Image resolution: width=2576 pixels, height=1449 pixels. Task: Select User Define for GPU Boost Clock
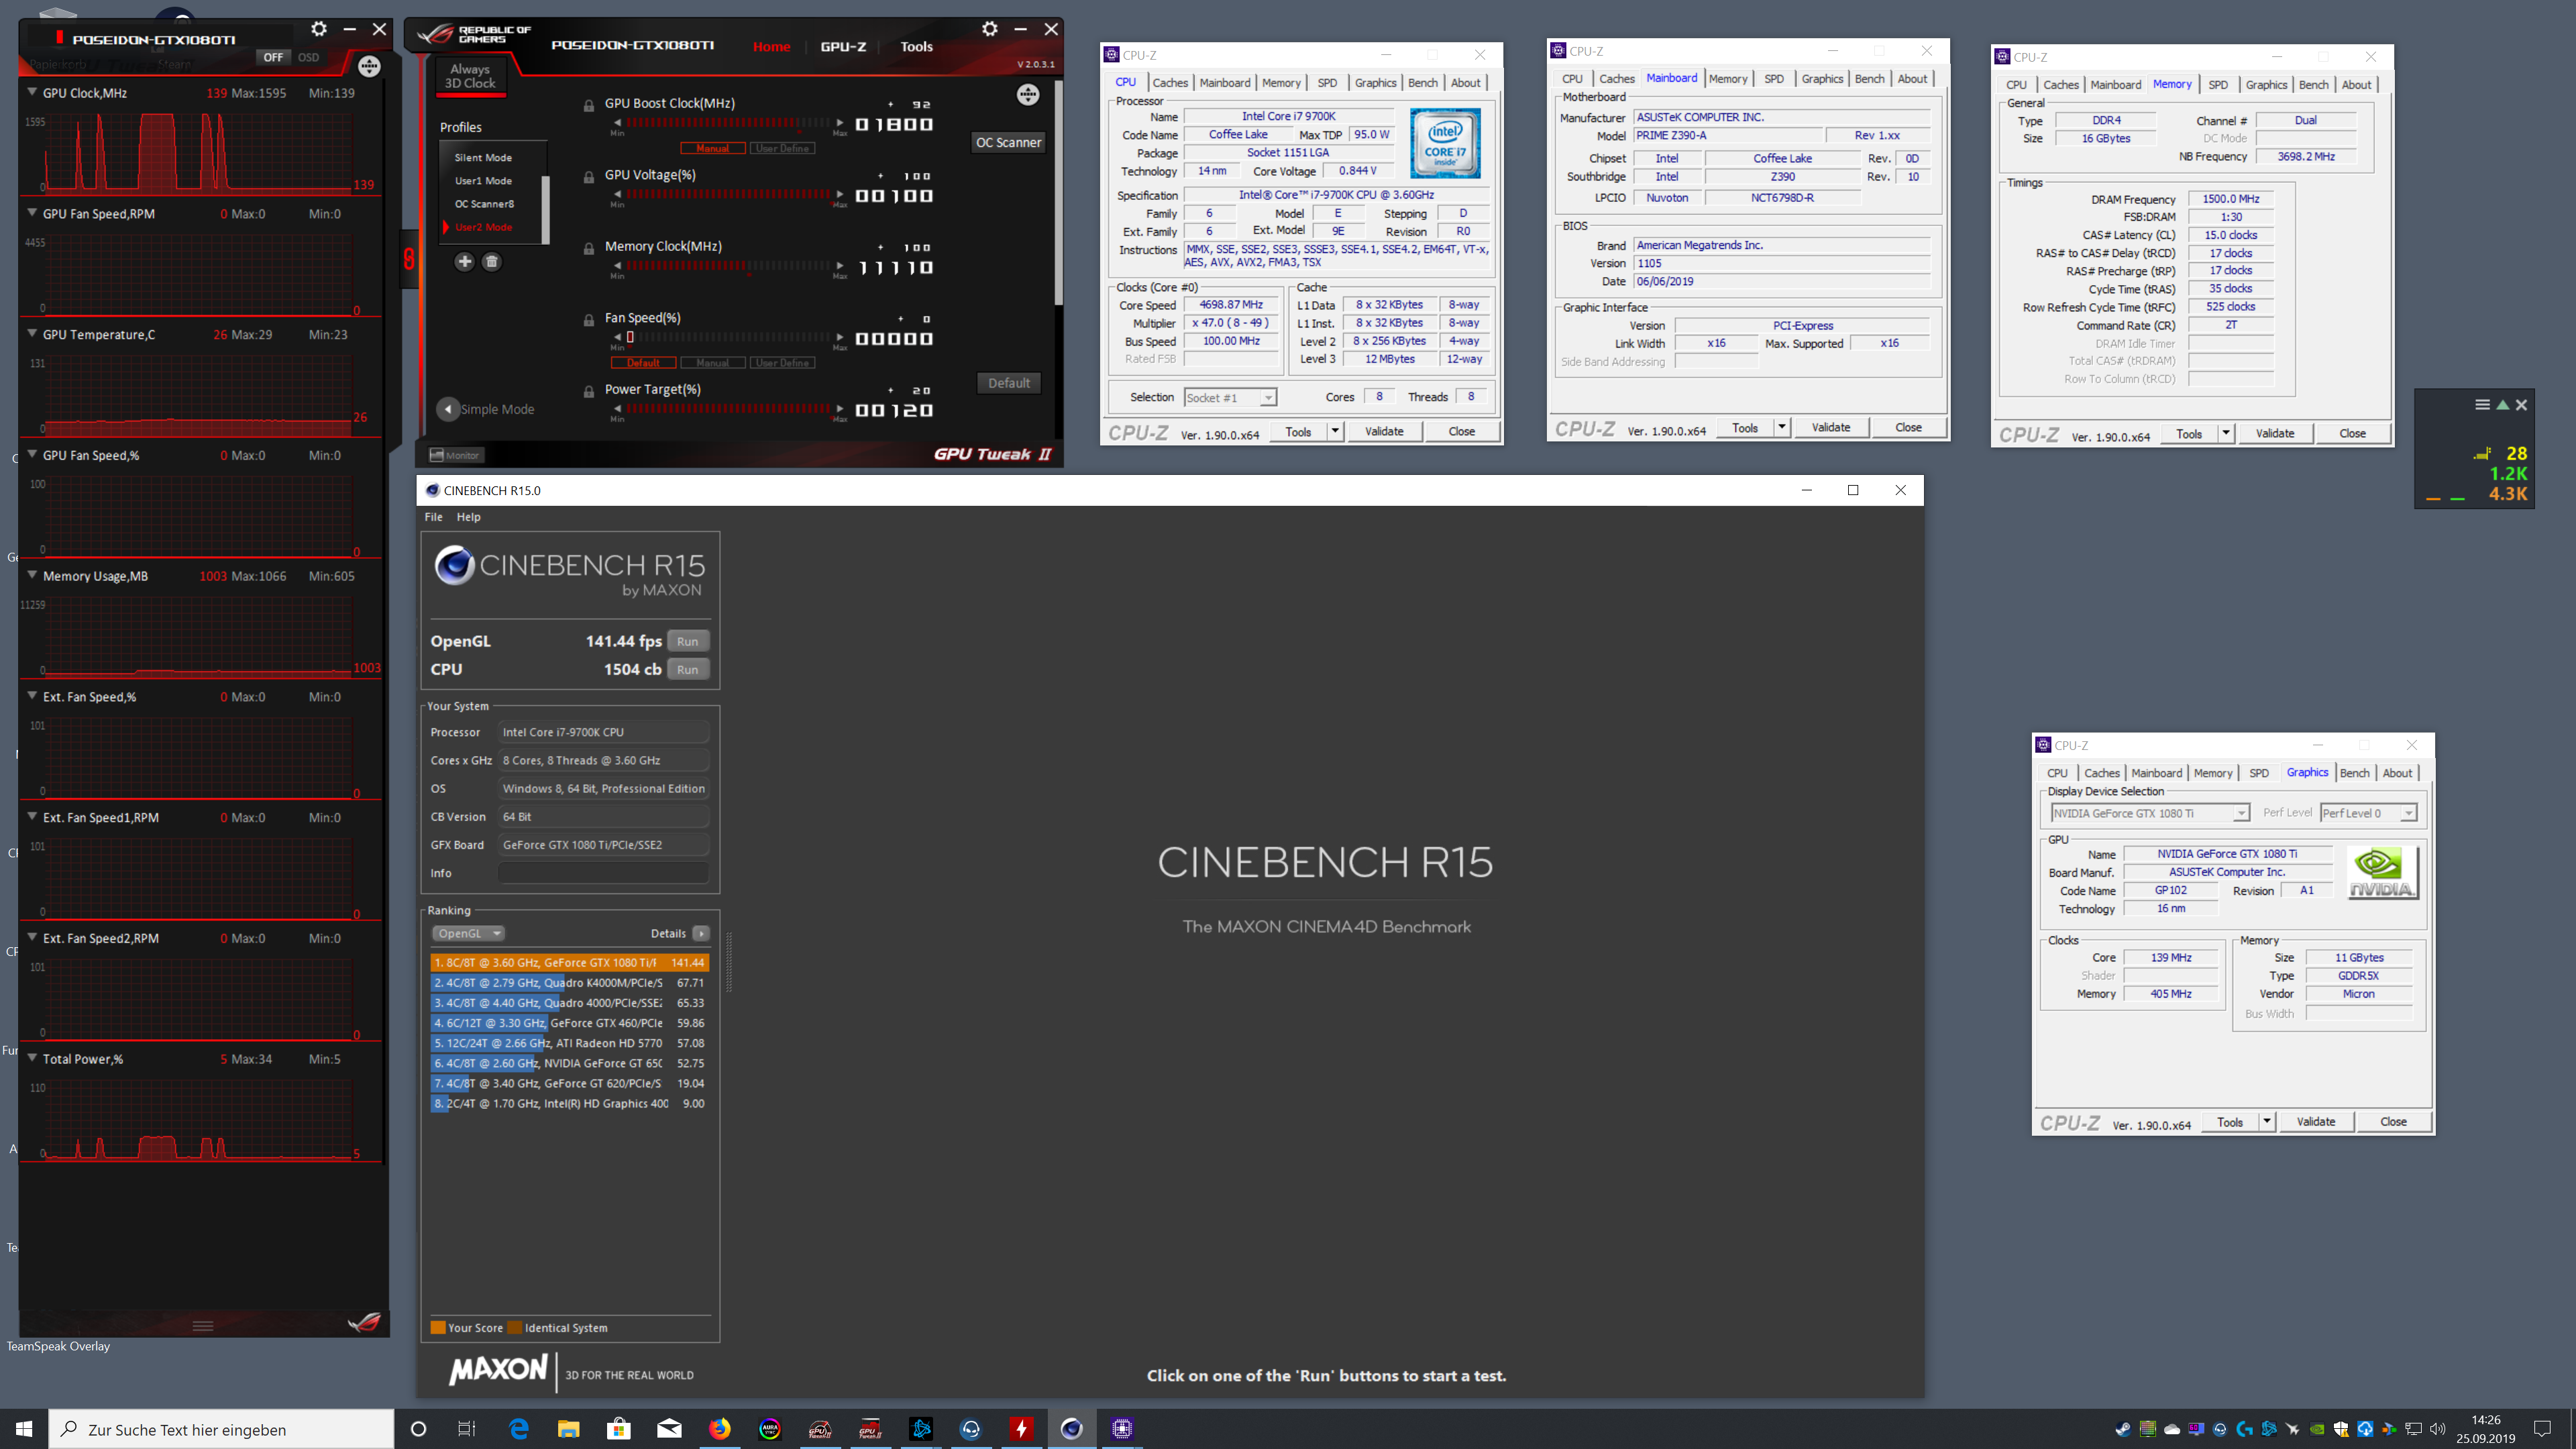(783, 148)
